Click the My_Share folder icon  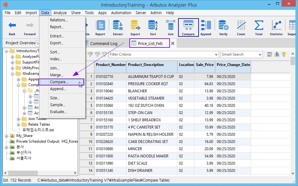[x=12, y=136]
